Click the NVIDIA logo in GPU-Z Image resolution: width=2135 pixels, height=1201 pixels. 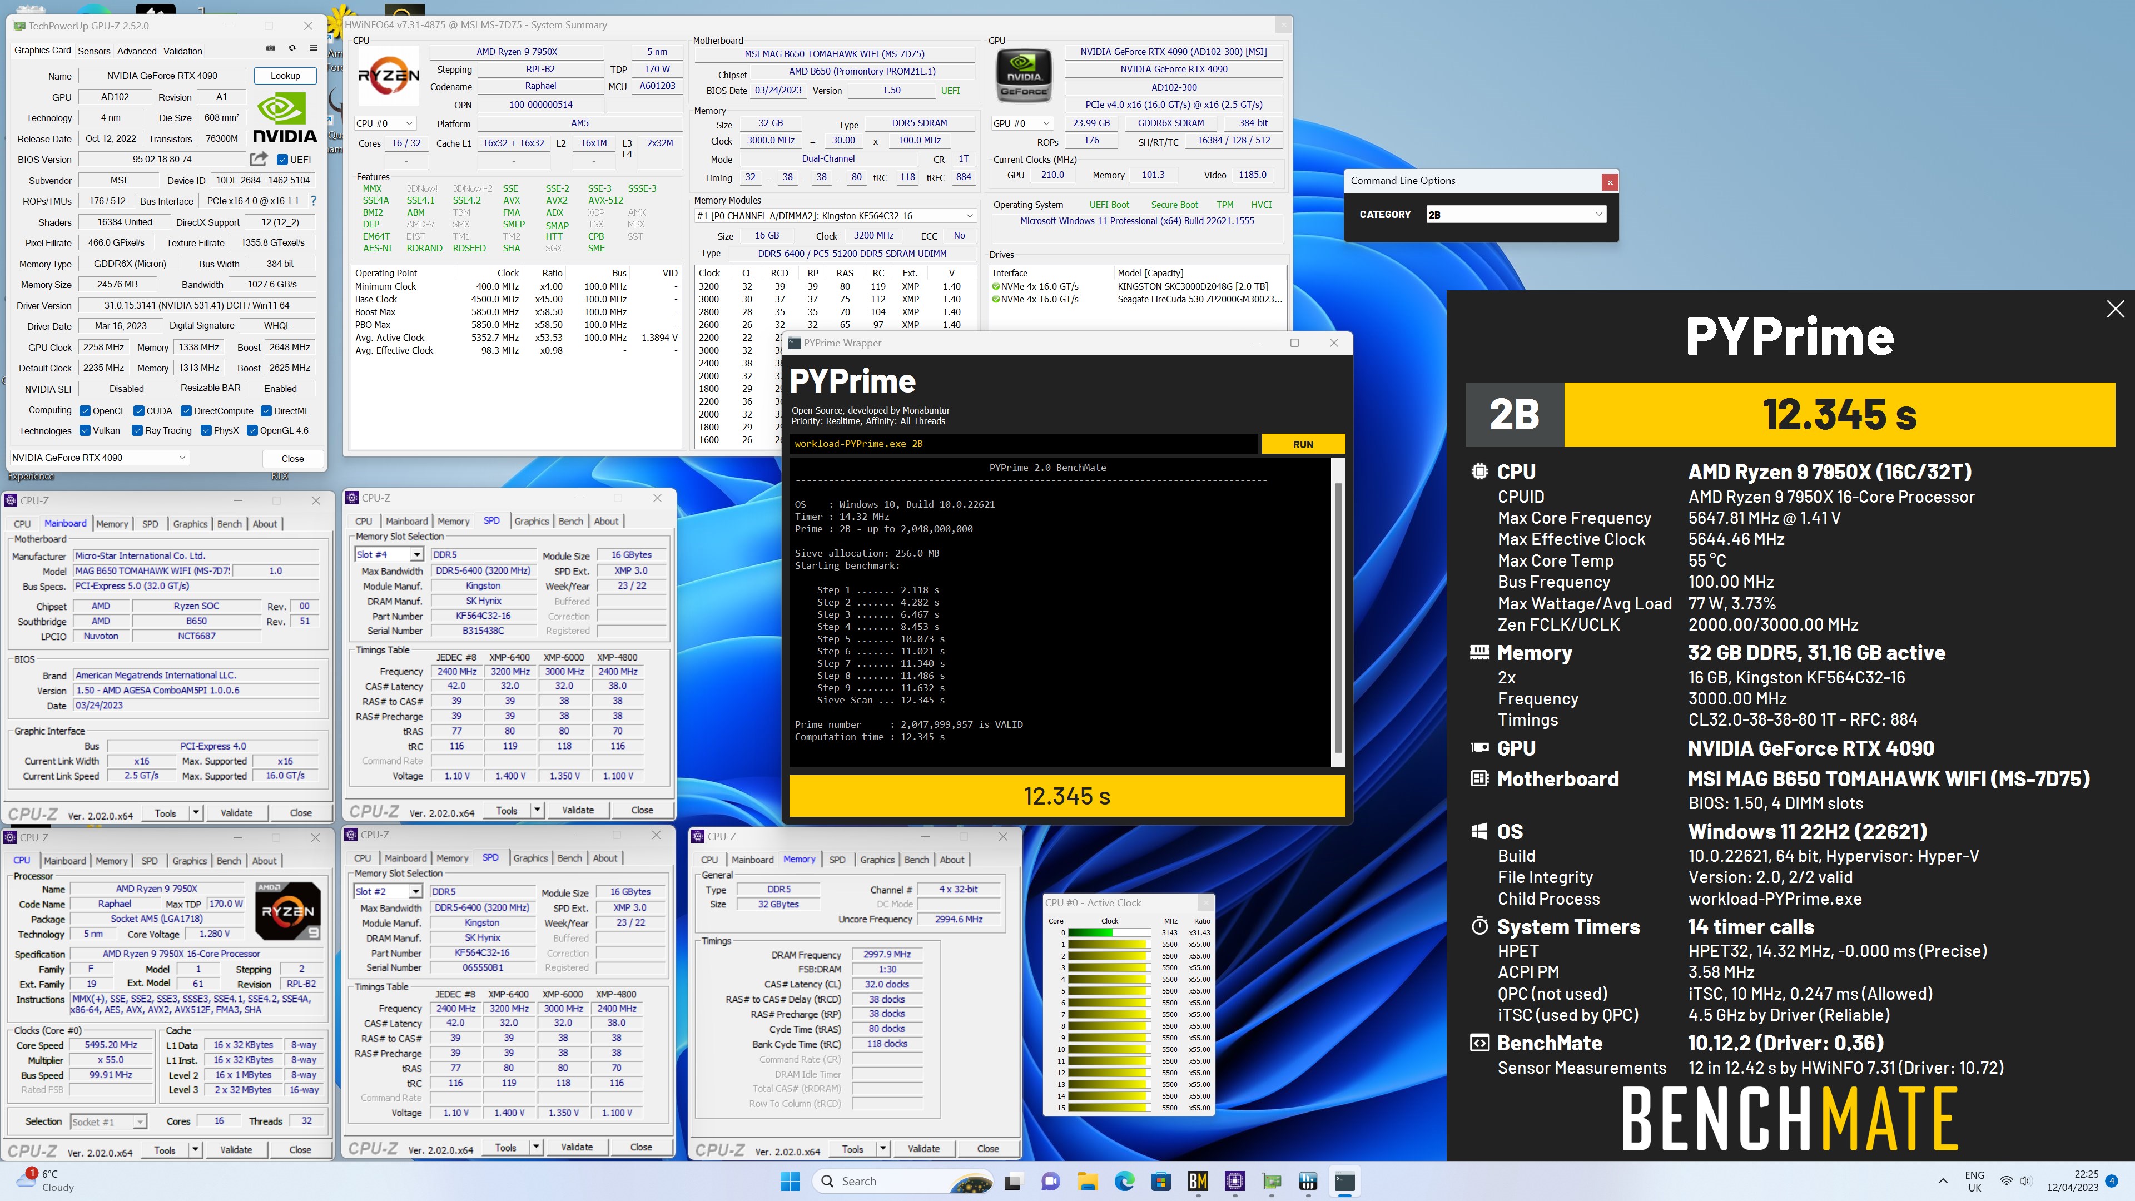click(284, 118)
